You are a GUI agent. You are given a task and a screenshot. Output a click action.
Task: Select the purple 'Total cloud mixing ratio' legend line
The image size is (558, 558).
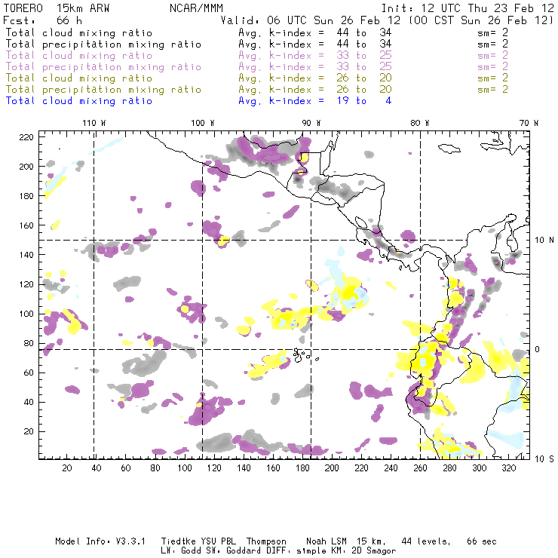[79, 56]
